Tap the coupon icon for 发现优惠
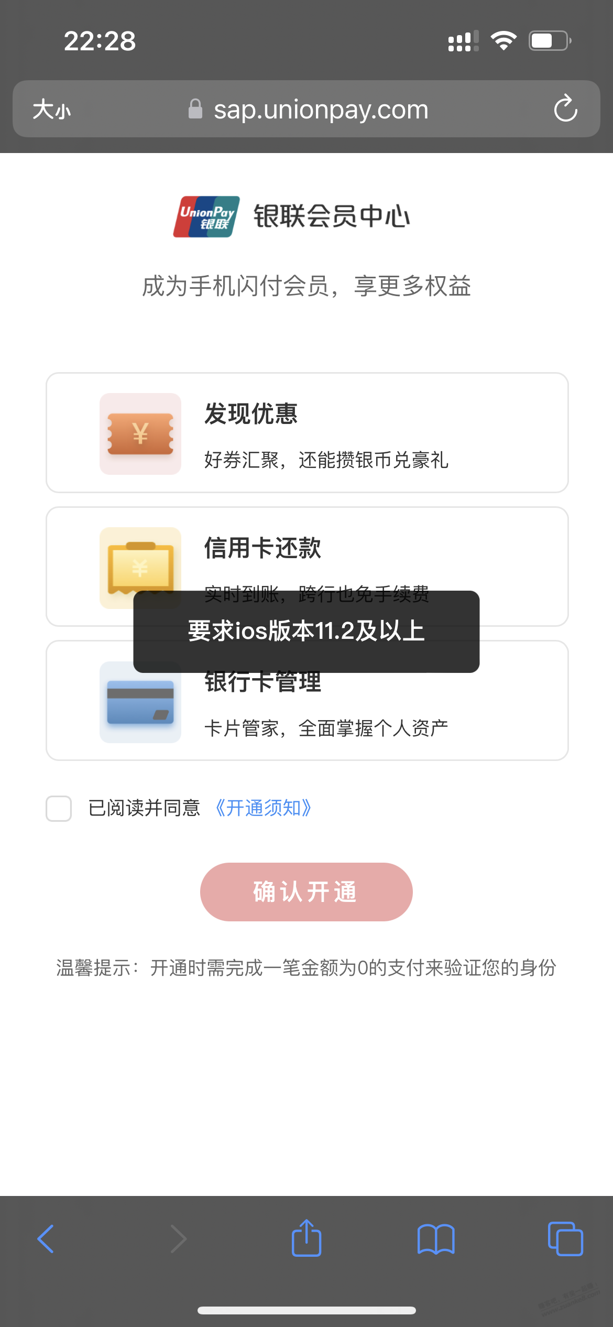Image resolution: width=613 pixels, height=1327 pixels. [140, 434]
